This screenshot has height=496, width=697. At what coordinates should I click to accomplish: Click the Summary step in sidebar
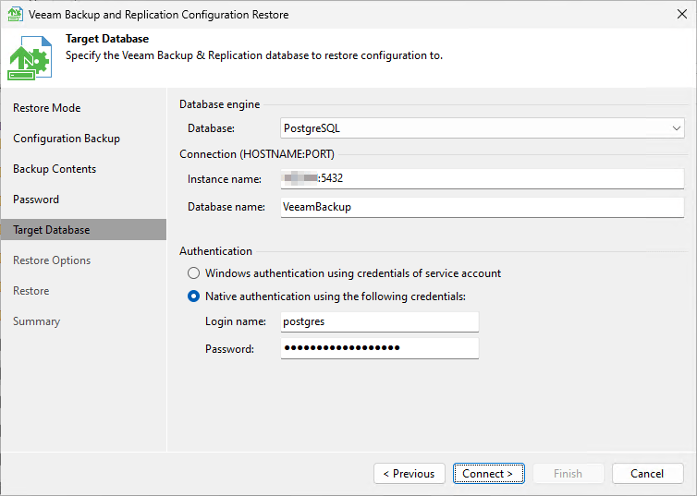(x=36, y=321)
